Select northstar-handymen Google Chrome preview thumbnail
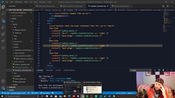Image resolution: width=175 pixels, height=98 pixels. 92,88
